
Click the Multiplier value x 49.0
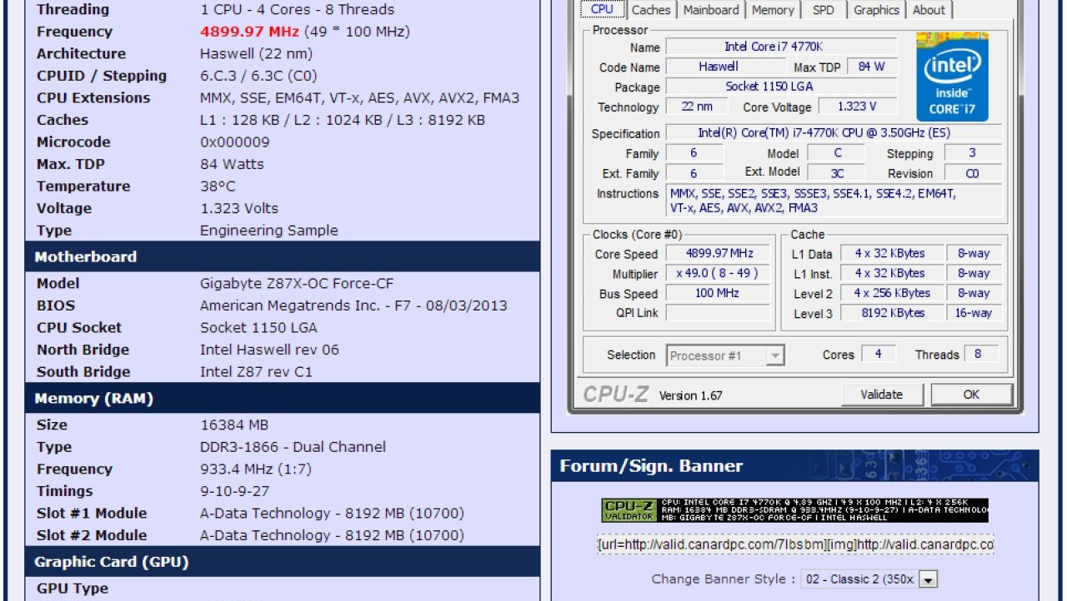(x=719, y=273)
